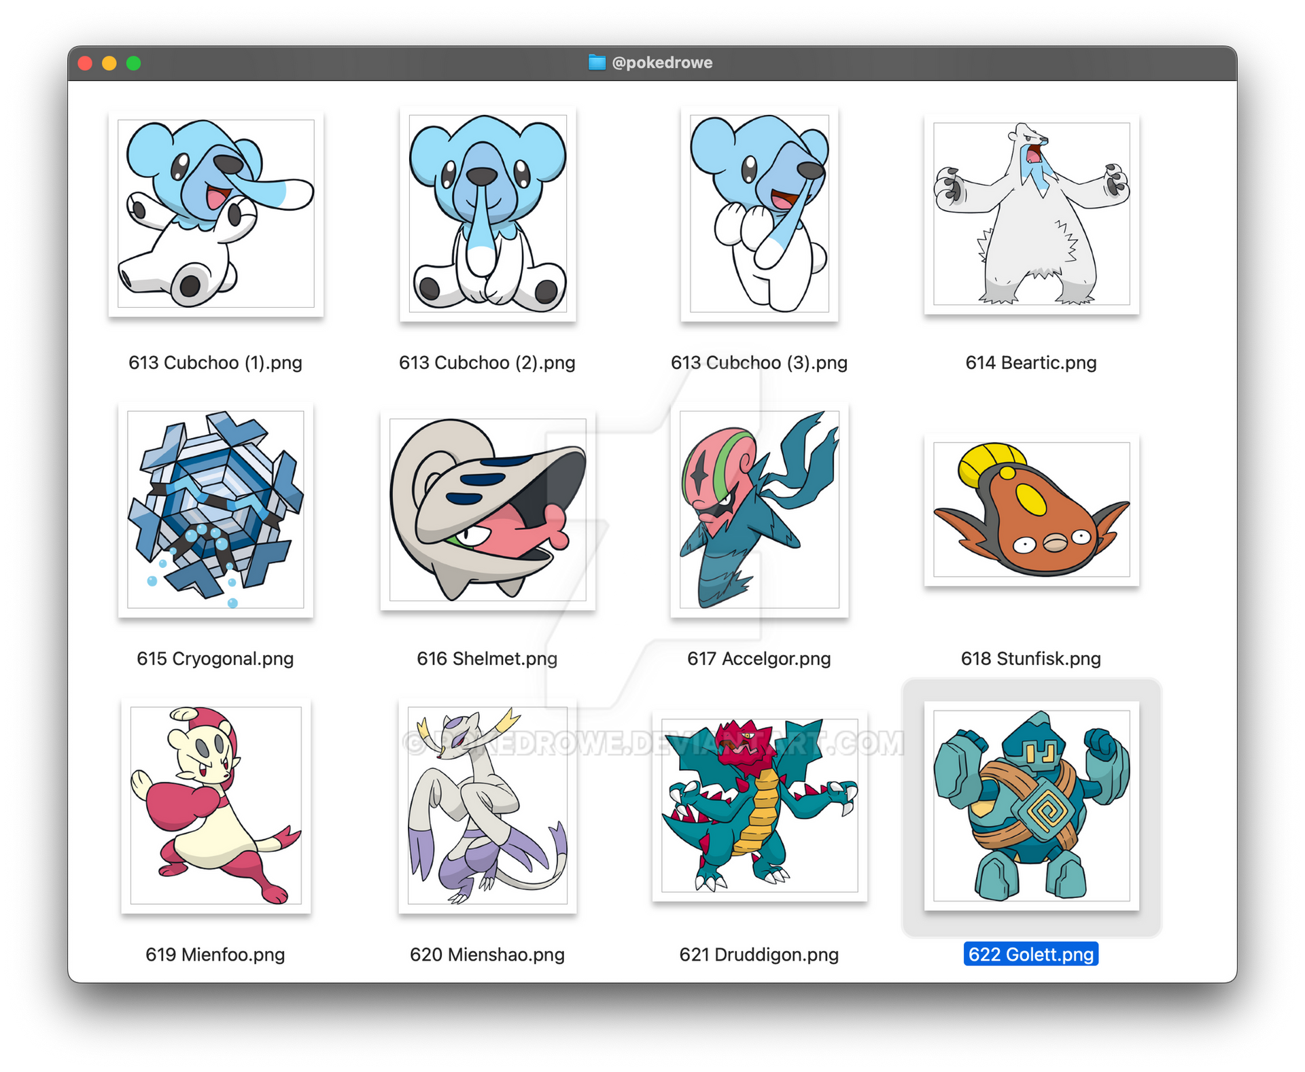Click the filename 617 Accelgor.png

(x=759, y=658)
